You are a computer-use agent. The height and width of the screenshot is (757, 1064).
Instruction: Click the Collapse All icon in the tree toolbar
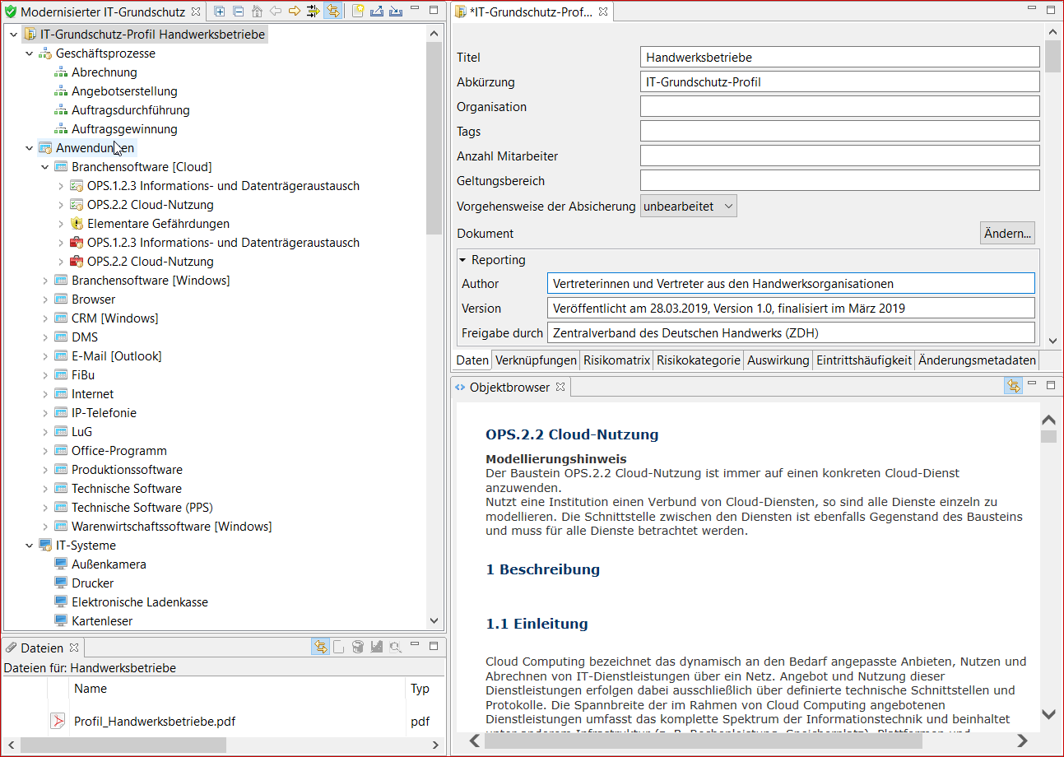[238, 12]
